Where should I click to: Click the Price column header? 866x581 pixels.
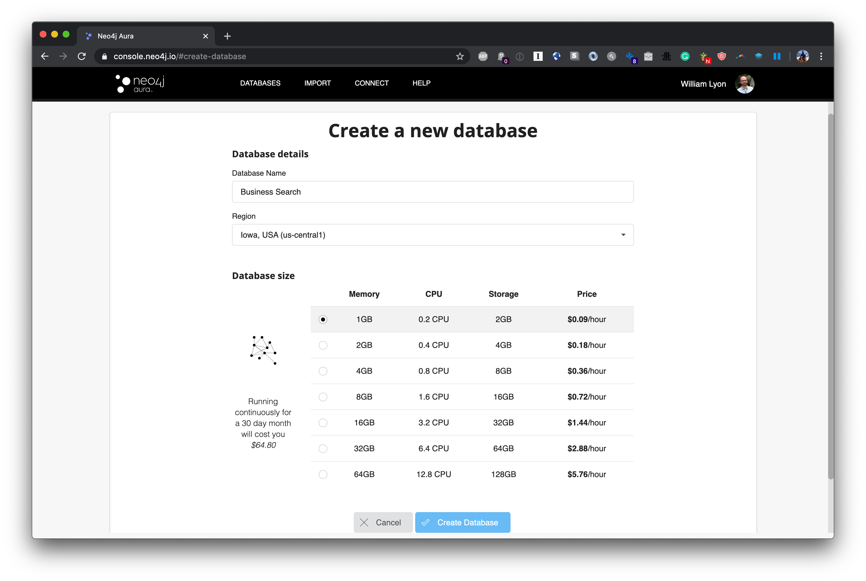pyautogui.click(x=587, y=294)
